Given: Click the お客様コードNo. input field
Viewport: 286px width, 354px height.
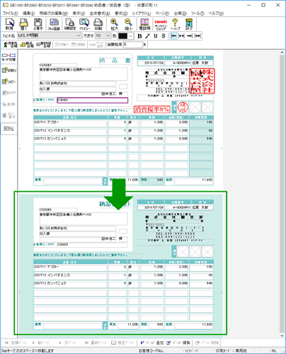Looking at the screenshot, I should point(93,100).
